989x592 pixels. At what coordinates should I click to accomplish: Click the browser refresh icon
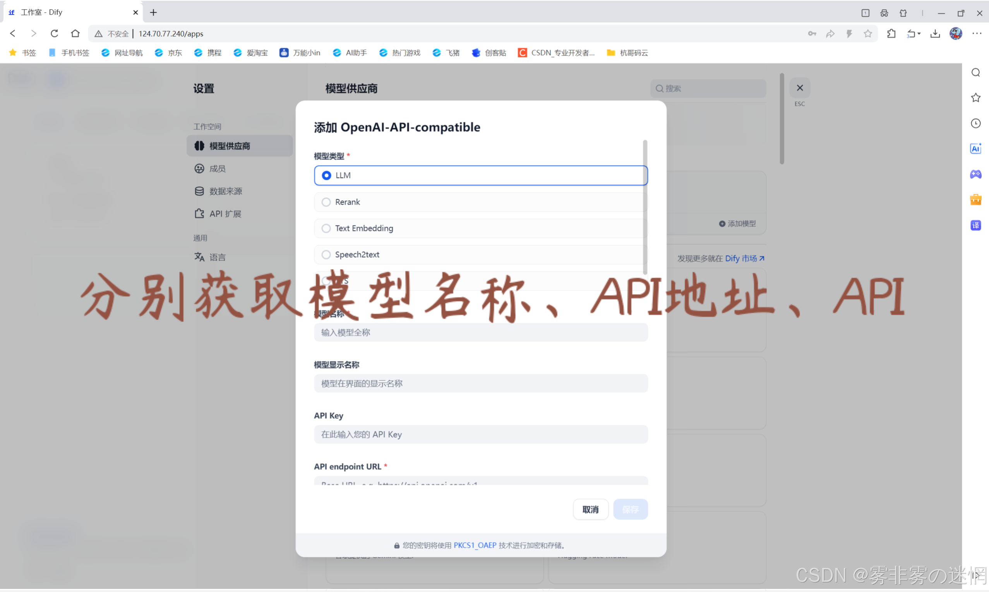pyautogui.click(x=54, y=34)
